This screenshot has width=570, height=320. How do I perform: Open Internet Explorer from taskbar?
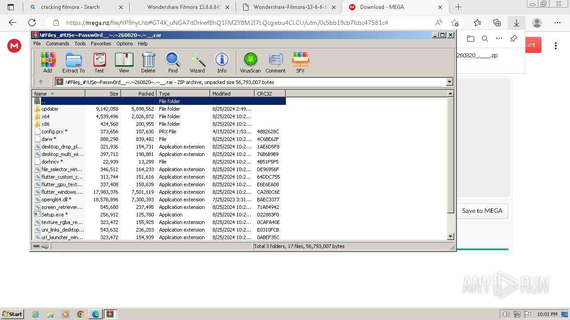pyautogui.click(x=36, y=314)
